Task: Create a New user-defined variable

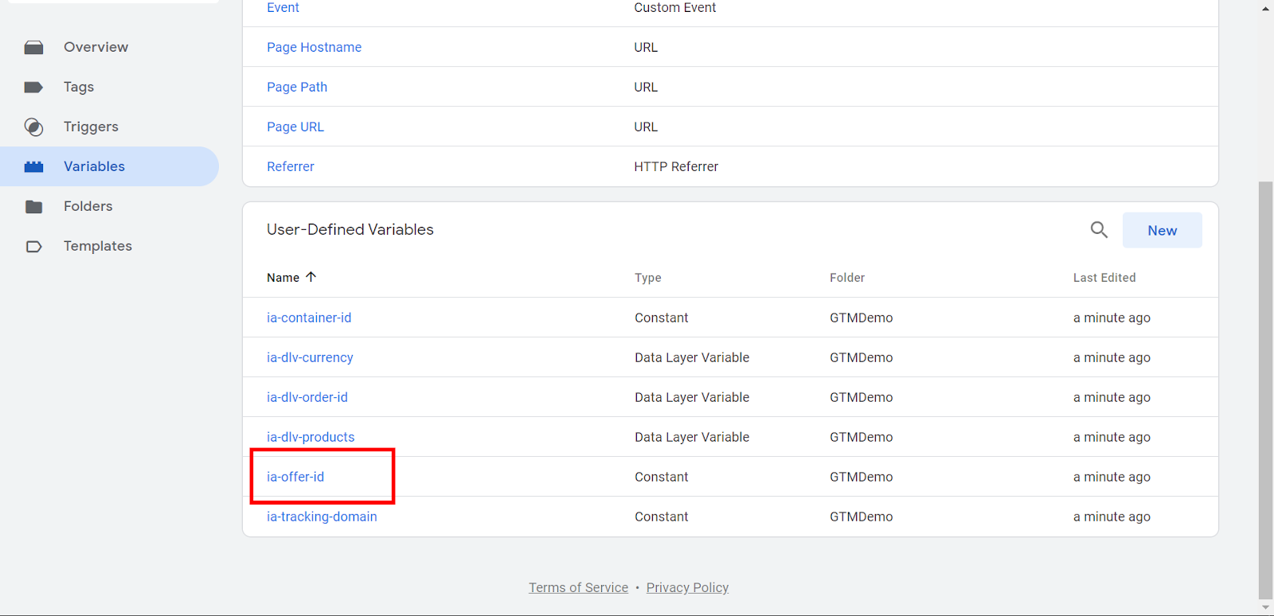Action: pyautogui.click(x=1162, y=231)
